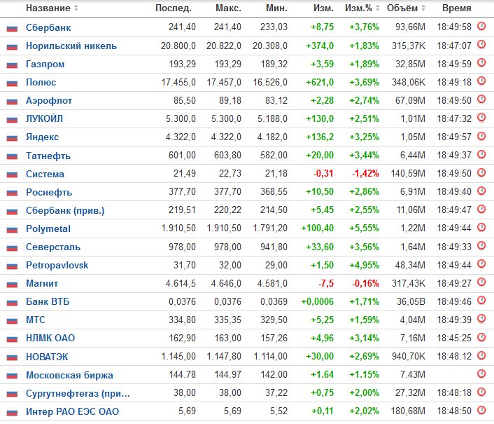Viewport: 494px width, 424px height.
Task: Click the clock icon in НОВАТЭК row
Action: tap(481, 355)
